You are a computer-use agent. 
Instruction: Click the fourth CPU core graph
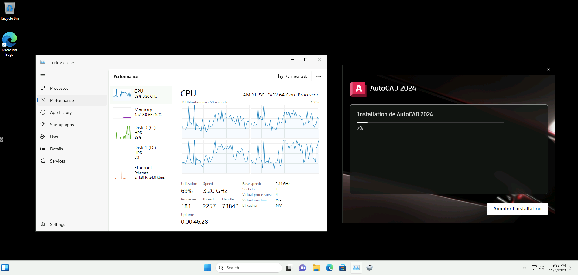pos(285,157)
